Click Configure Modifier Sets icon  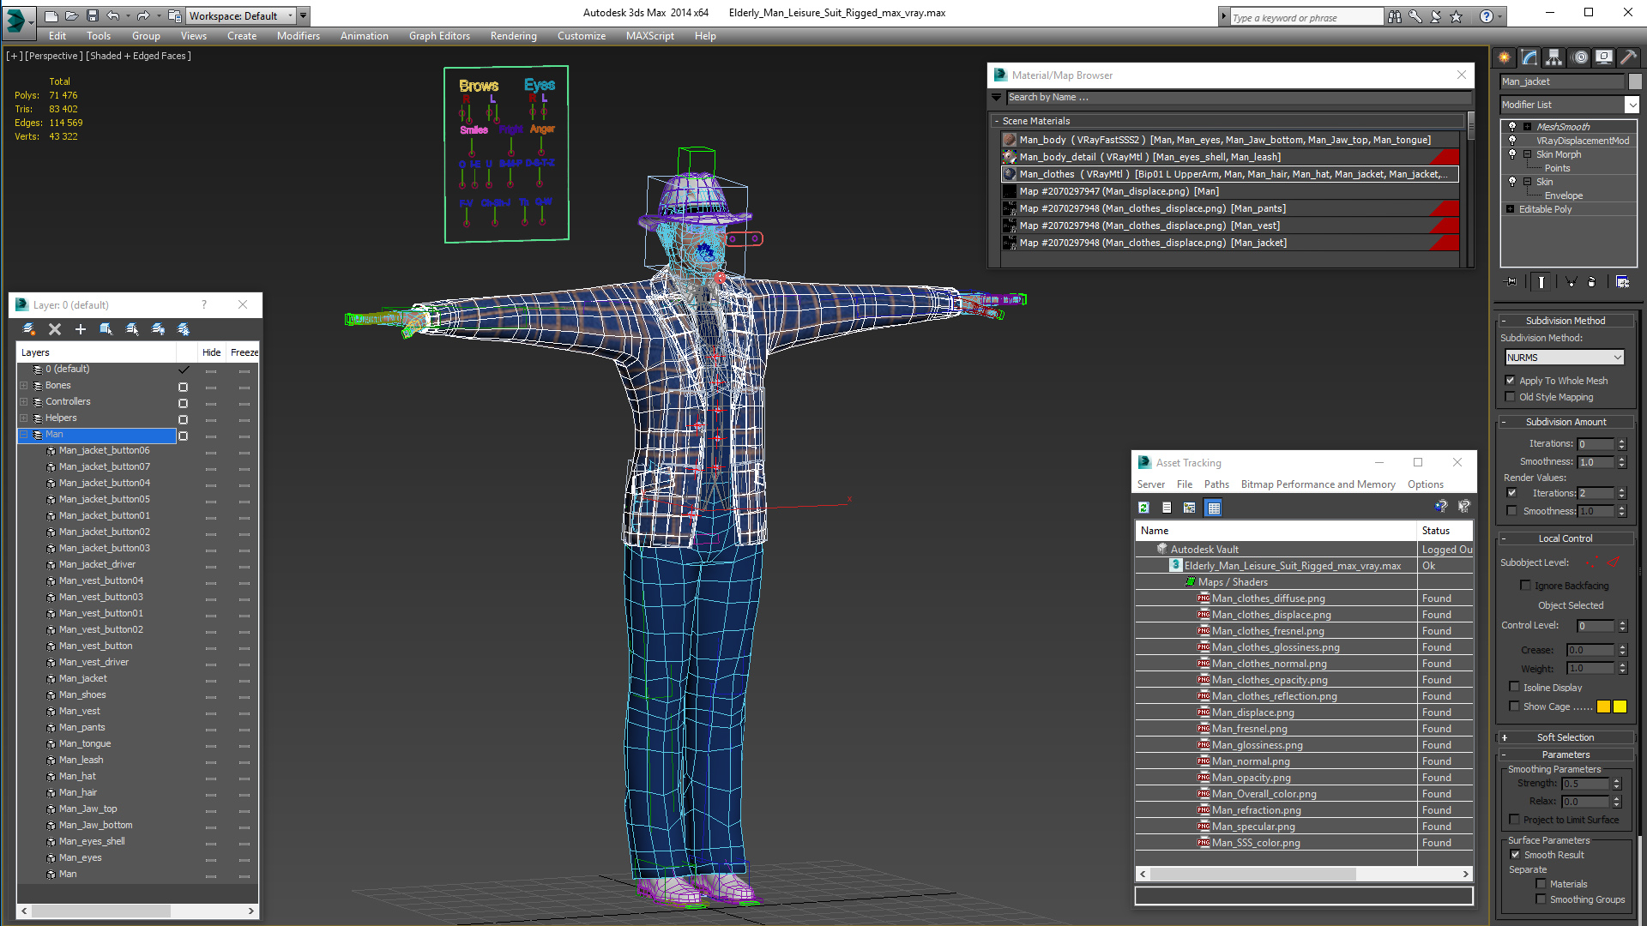[1622, 281]
